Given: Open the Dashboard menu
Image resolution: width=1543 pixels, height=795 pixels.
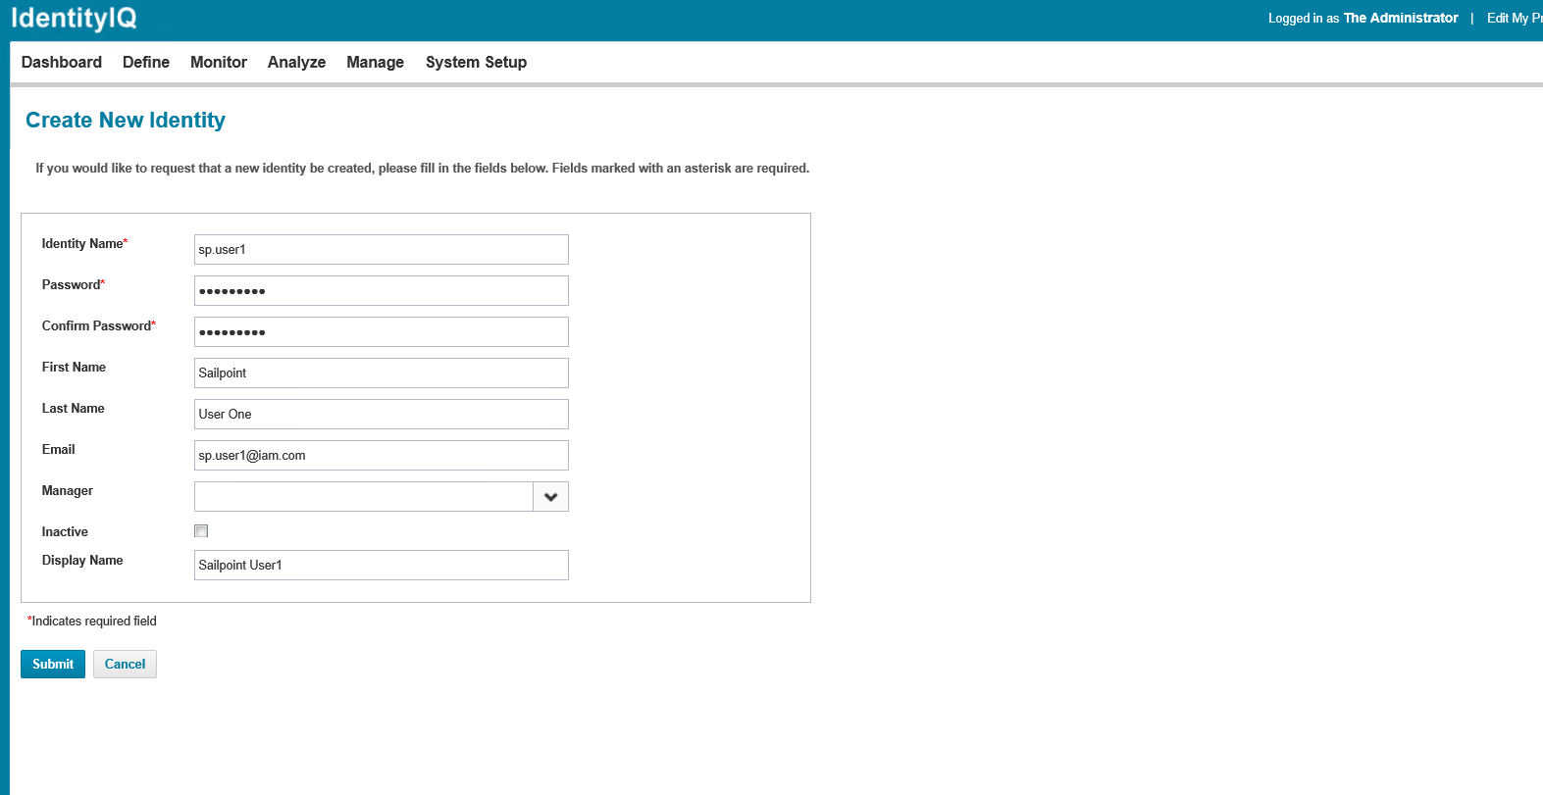Looking at the screenshot, I should 62,62.
